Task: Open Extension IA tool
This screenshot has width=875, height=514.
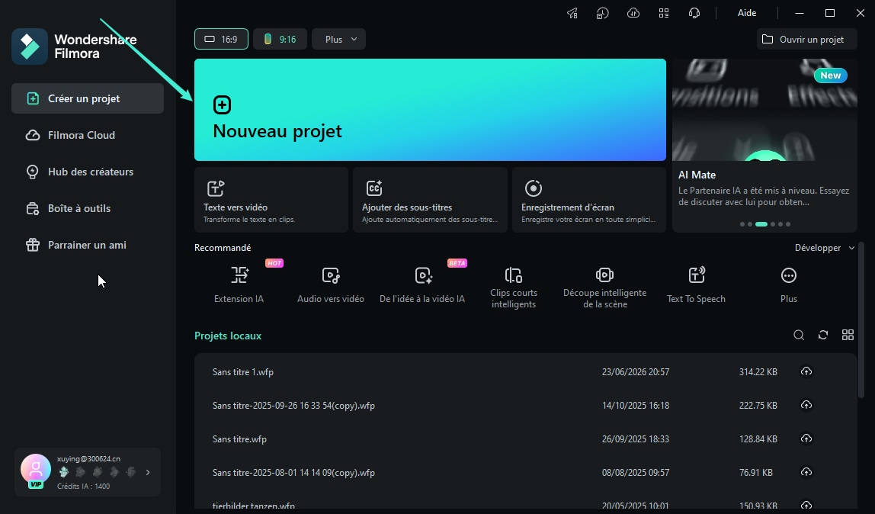Action: click(x=239, y=284)
